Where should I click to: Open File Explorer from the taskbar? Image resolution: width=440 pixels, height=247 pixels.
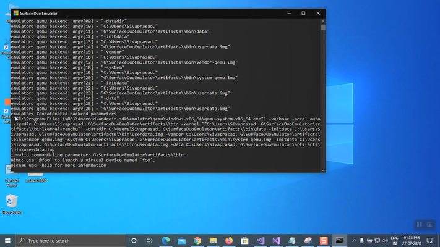(x=213, y=241)
